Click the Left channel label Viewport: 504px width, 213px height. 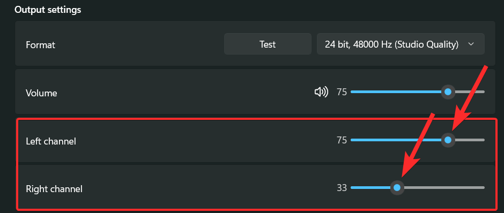[51, 141]
